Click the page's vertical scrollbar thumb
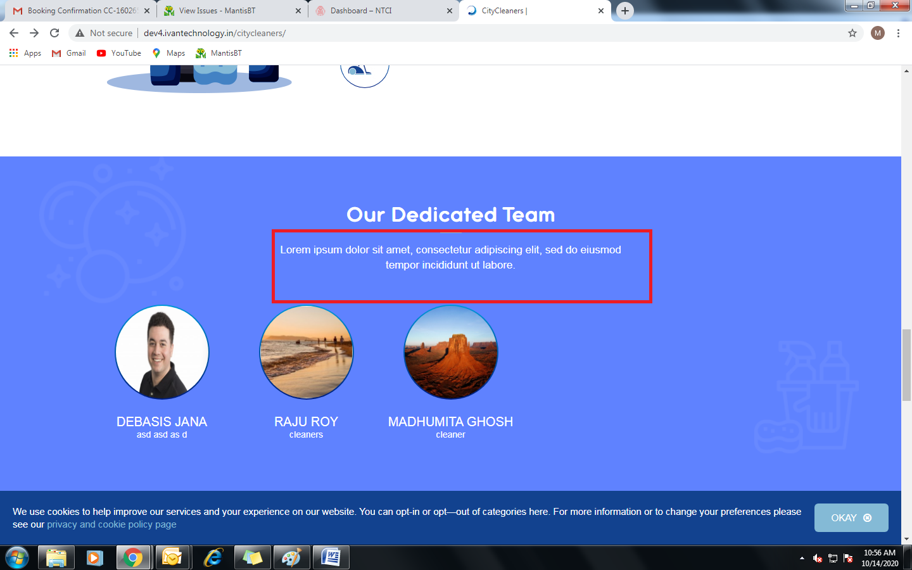The image size is (912, 570). point(906,364)
